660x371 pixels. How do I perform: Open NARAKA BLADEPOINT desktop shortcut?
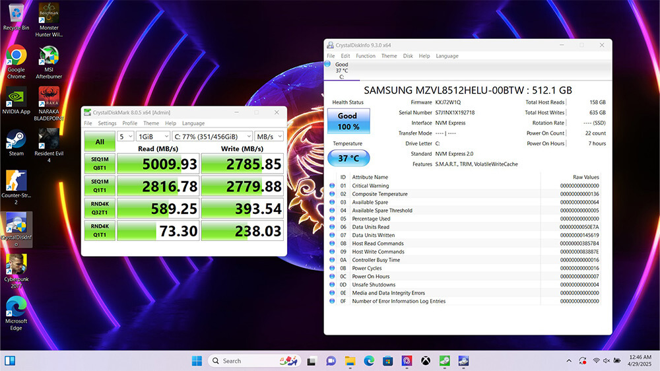49,104
